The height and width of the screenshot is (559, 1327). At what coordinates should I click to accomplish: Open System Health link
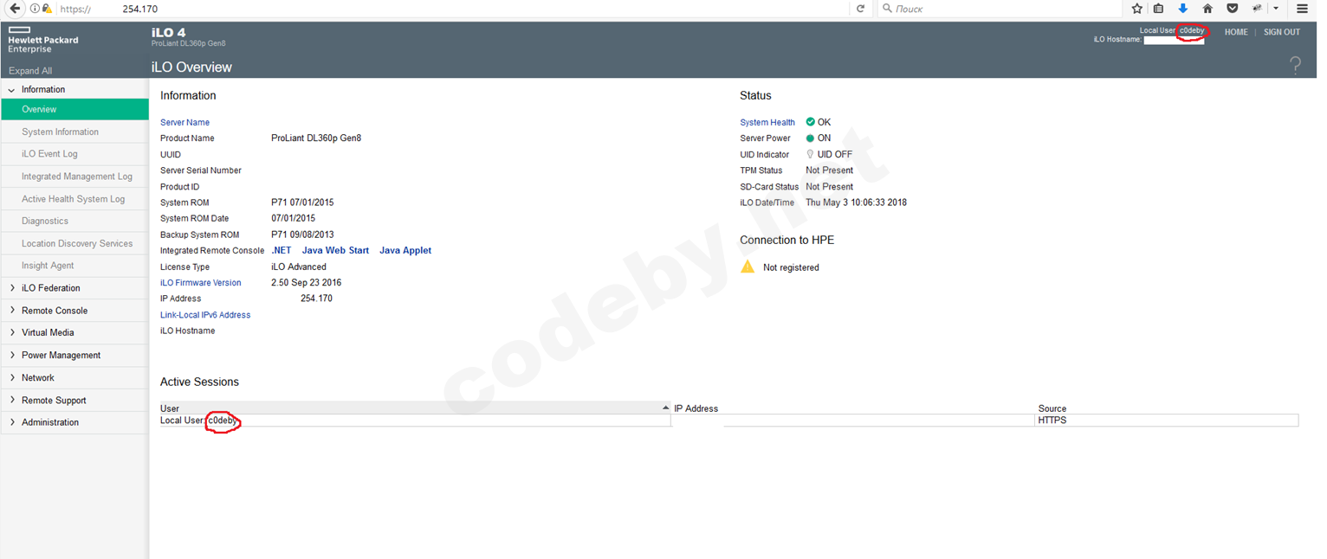(x=767, y=122)
